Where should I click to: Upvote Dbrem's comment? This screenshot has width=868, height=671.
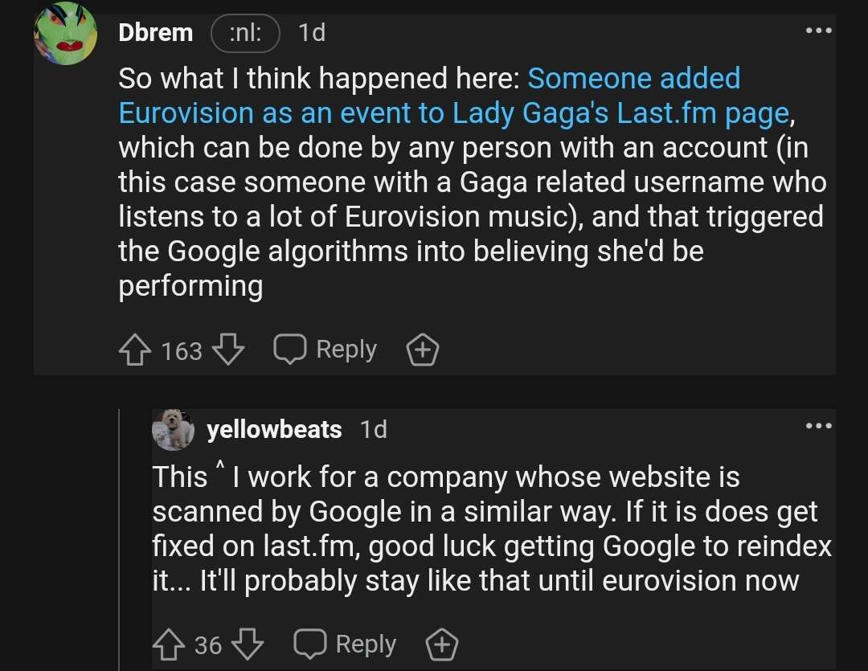point(134,350)
